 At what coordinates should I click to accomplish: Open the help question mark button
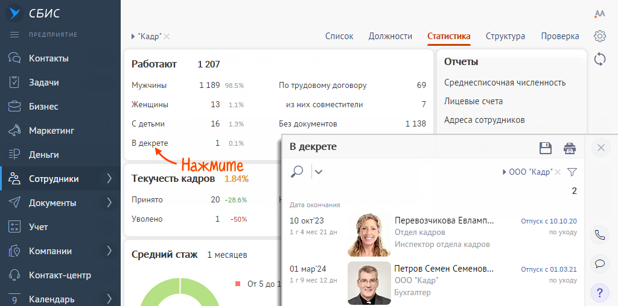coord(600,293)
